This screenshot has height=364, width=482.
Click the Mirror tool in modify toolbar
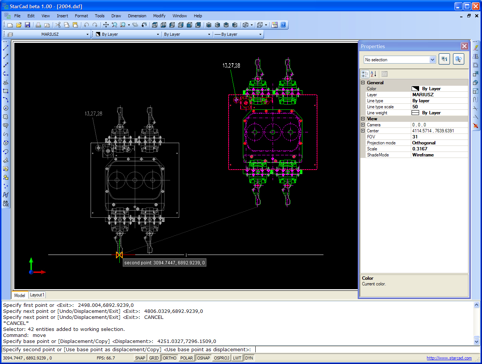476,56
